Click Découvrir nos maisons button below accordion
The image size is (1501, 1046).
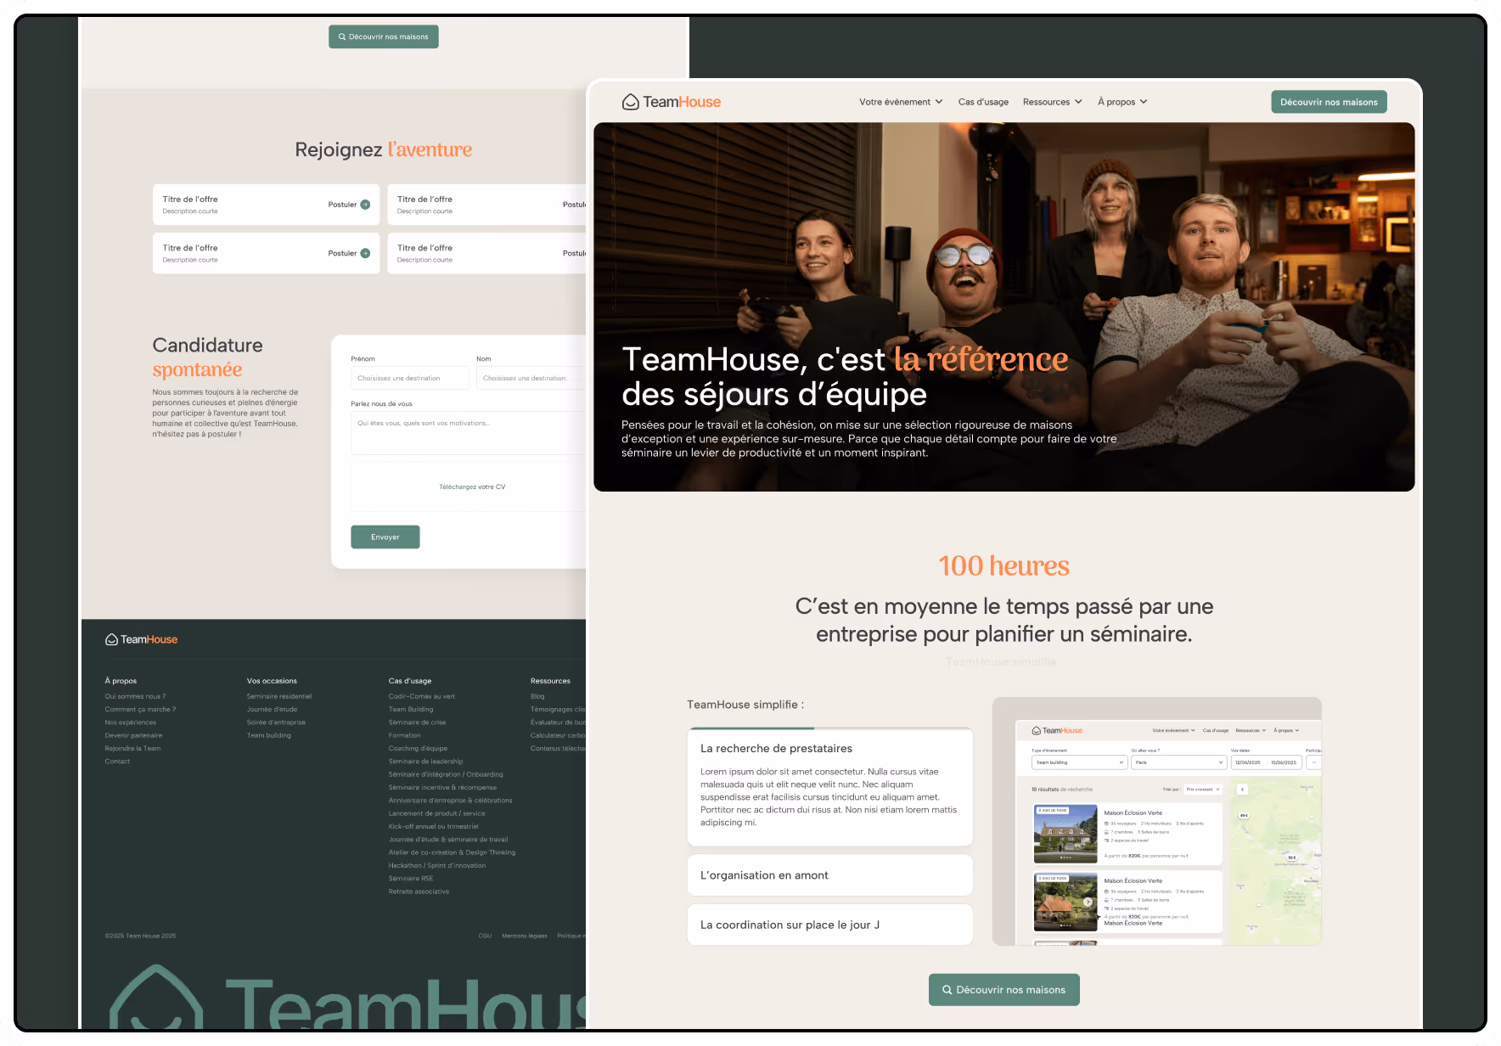tap(1004, 990)
